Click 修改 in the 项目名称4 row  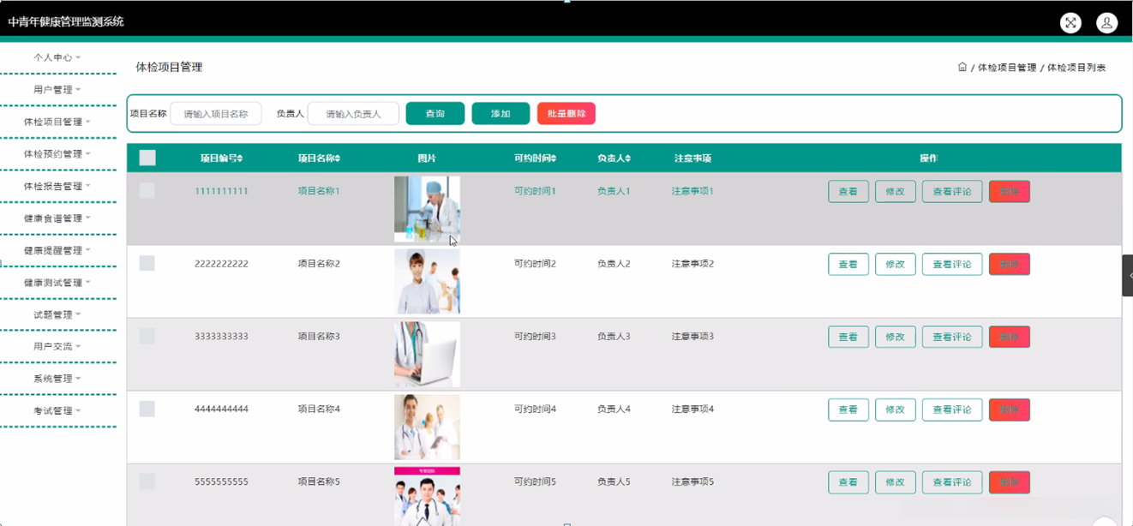tap(896, 409)
